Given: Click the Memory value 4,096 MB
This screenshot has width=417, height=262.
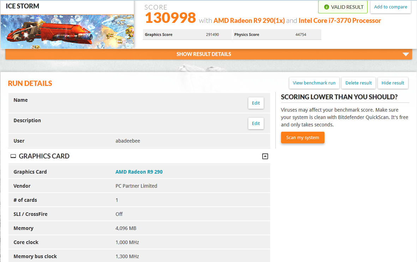Looking at the screenshot, I should pos(126,228).
